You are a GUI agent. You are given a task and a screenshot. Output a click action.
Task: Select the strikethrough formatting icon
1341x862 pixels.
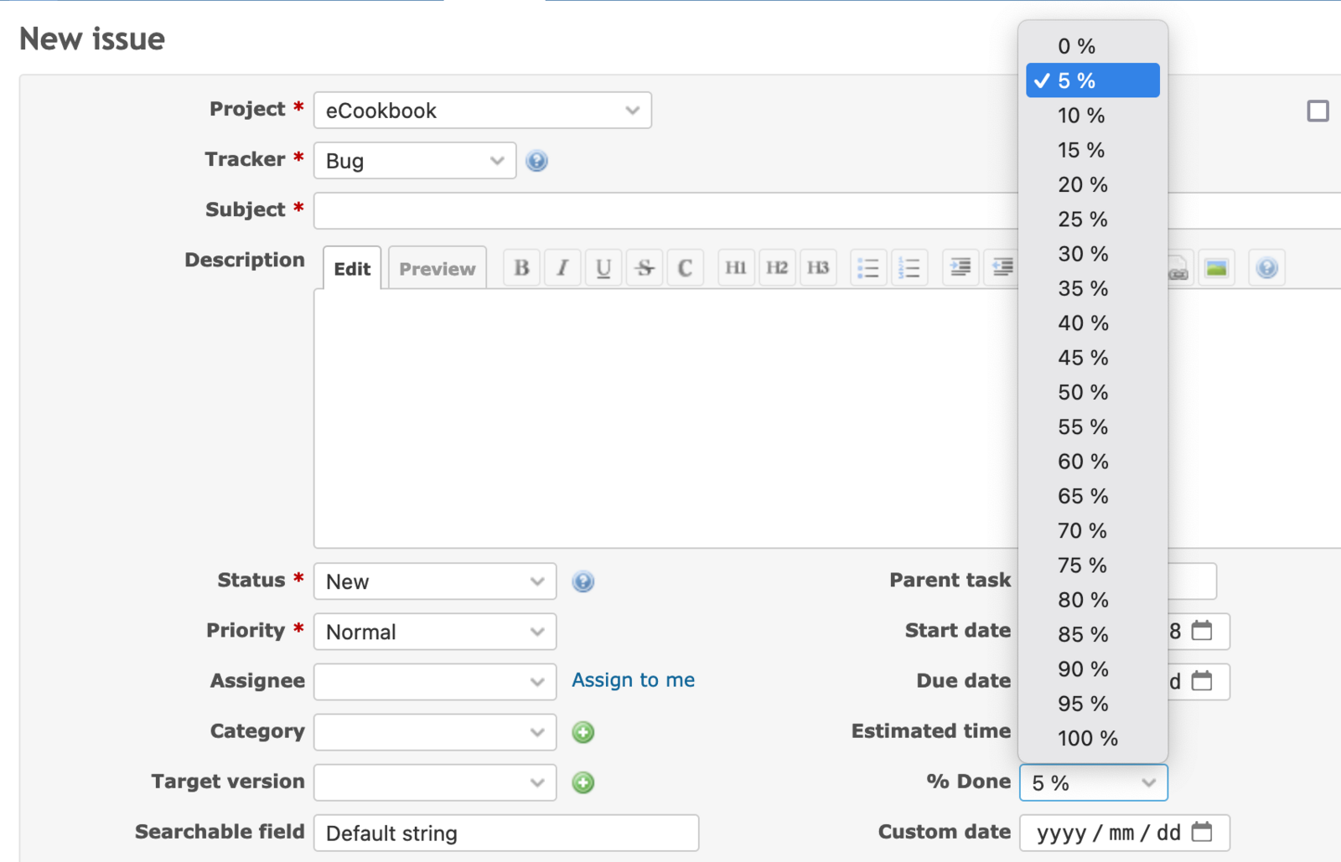pos(644,267)
